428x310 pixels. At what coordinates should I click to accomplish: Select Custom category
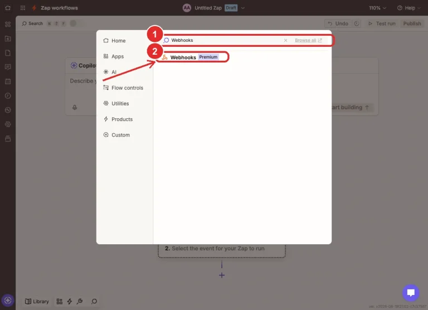116,135
